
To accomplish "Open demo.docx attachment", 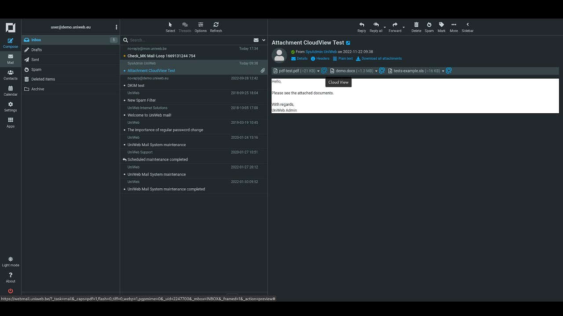I will pyautogui.click(x=351, y=71).
